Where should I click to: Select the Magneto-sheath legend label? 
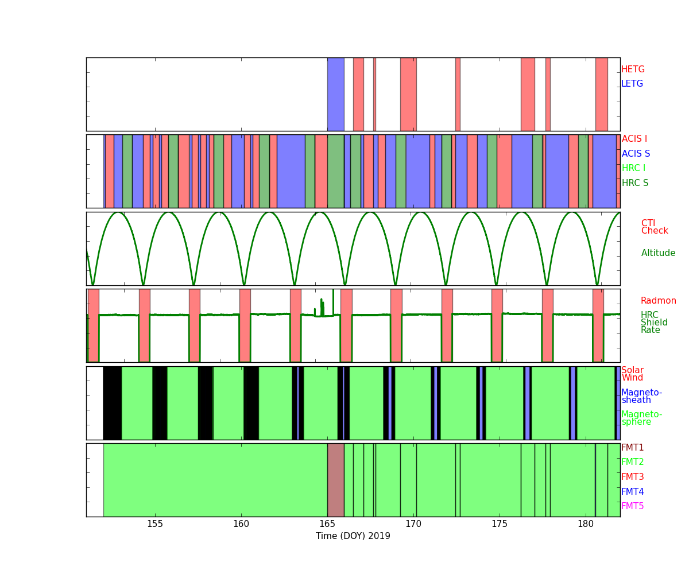pos(641,396)
